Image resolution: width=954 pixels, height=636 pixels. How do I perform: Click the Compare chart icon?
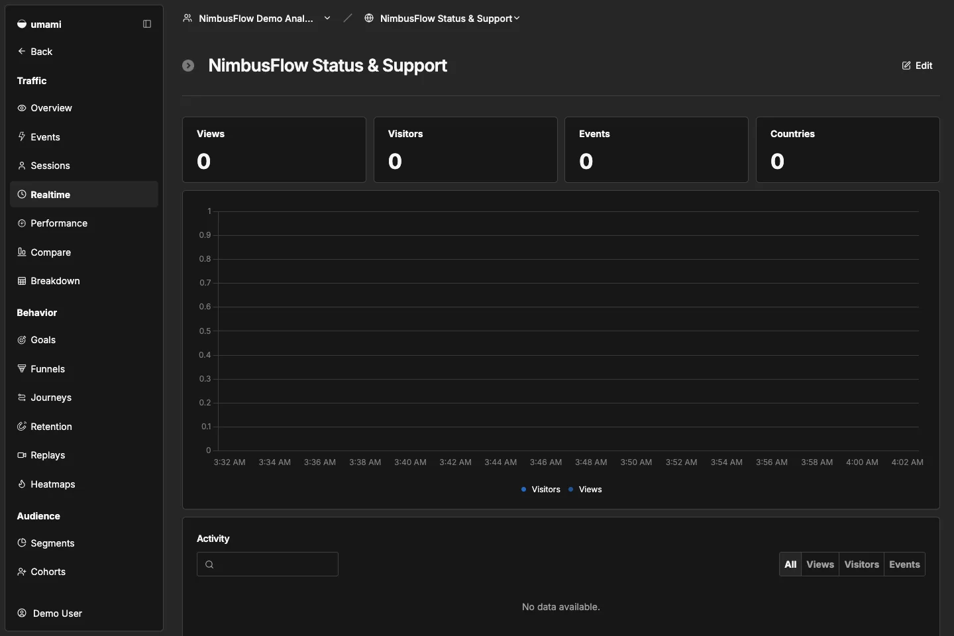click(22, 252)
